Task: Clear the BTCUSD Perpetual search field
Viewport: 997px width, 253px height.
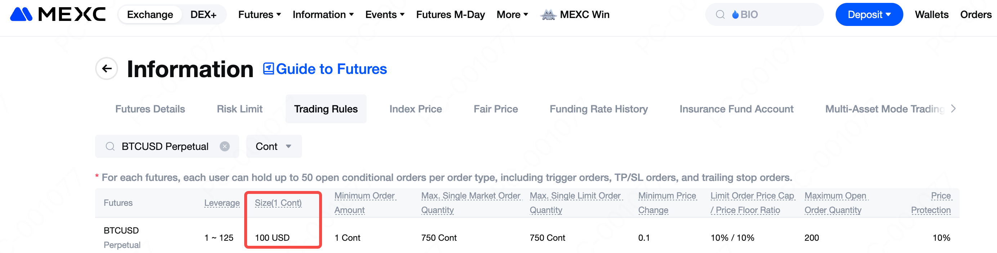Action: (224, 146)
